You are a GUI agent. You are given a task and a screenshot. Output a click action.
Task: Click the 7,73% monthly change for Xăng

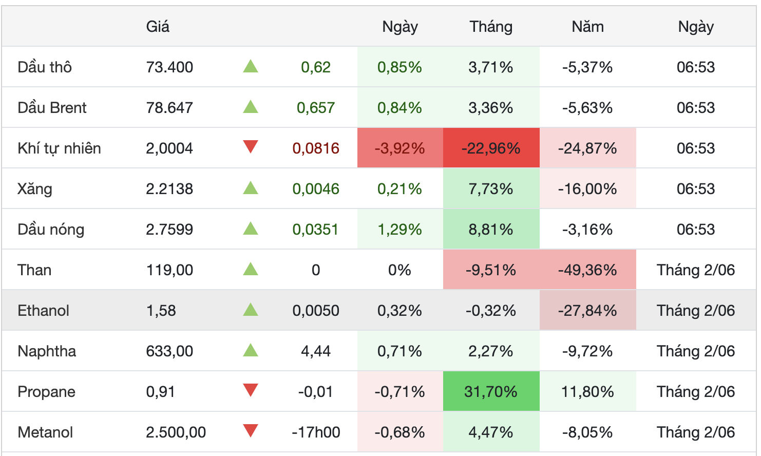tap(491, 189)
